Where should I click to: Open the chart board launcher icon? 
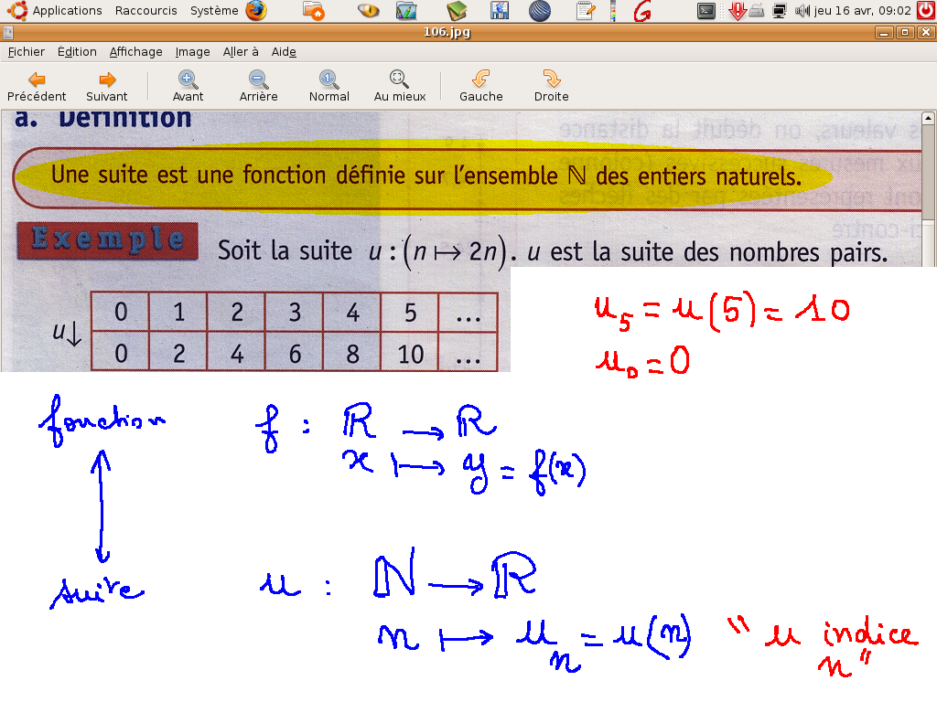[x=406, y=11]
